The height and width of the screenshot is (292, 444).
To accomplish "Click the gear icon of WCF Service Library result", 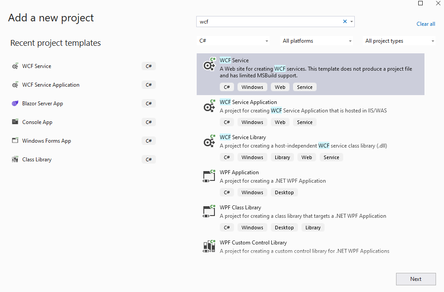I will (209, 141).
